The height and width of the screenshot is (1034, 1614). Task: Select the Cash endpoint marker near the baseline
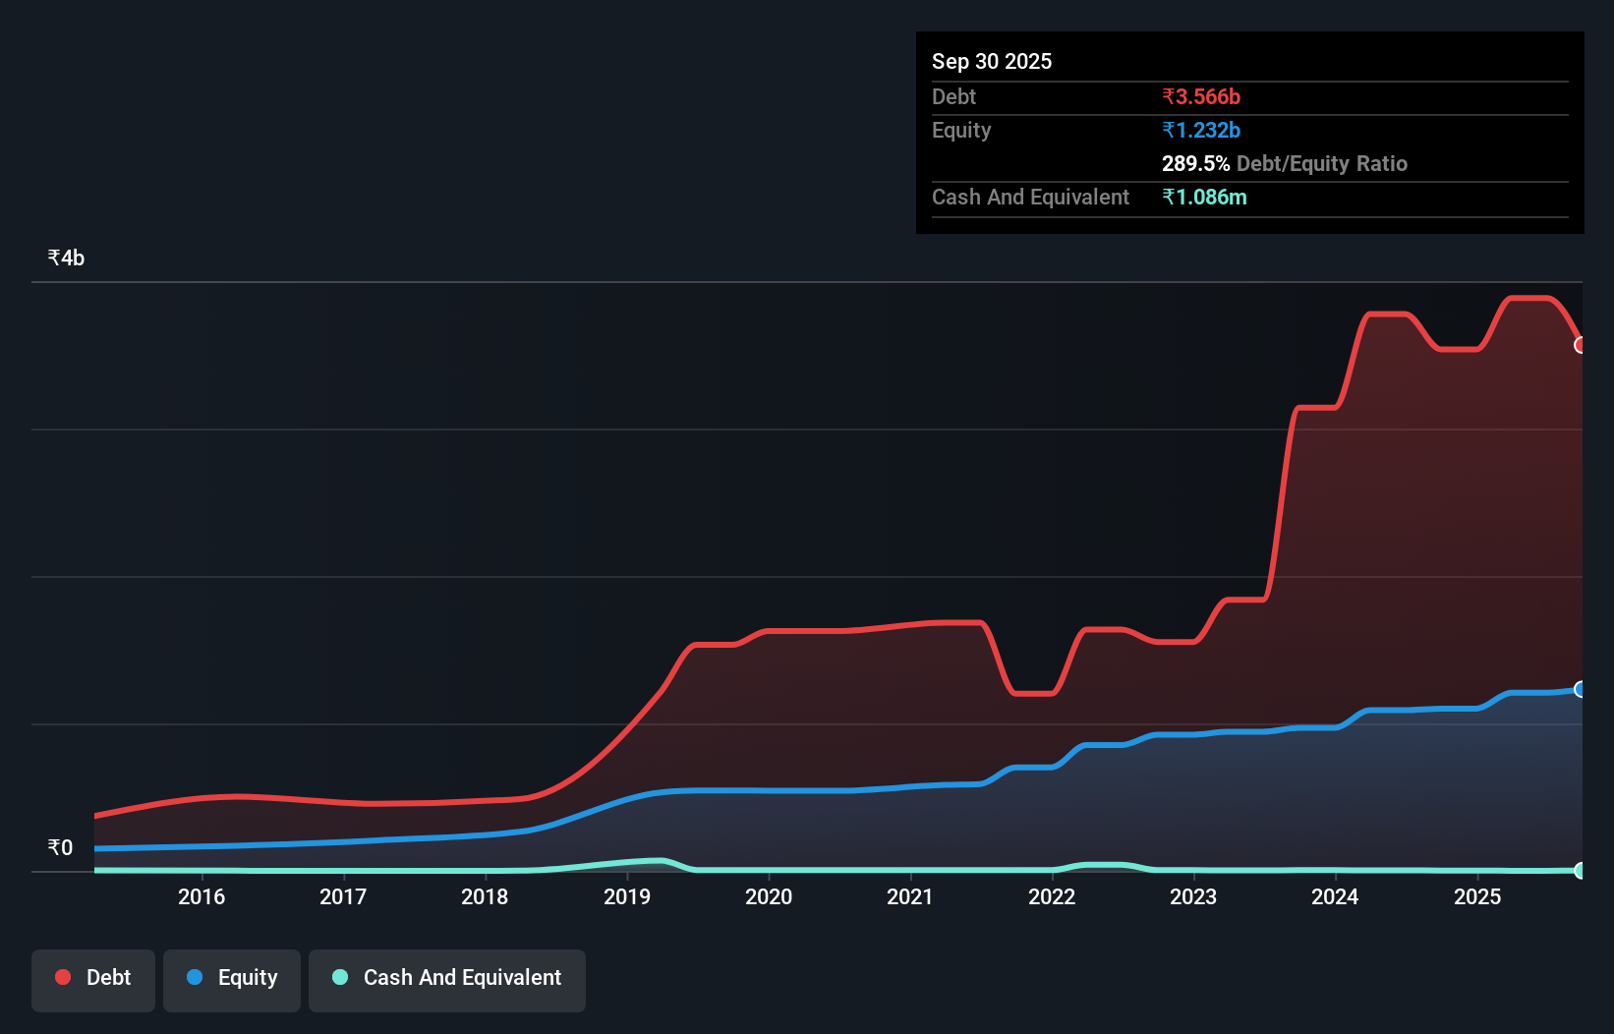pyautogui.click(x=1581, y=870)
